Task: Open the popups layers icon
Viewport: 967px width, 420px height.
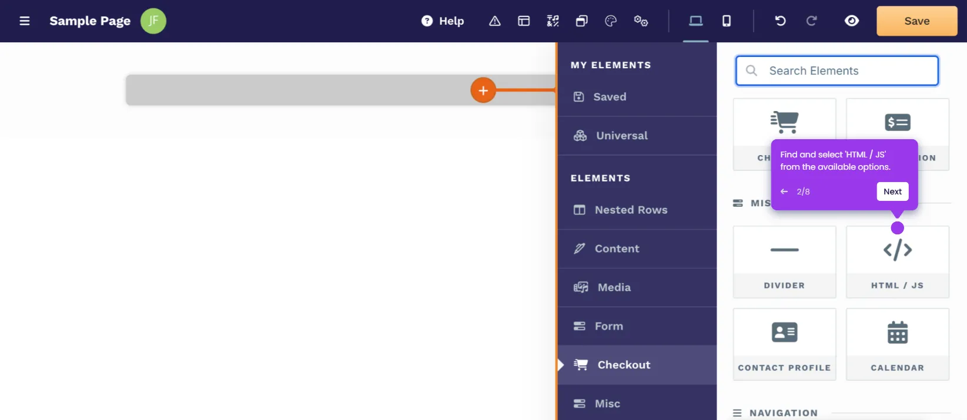Action: [x=582, y=21]
